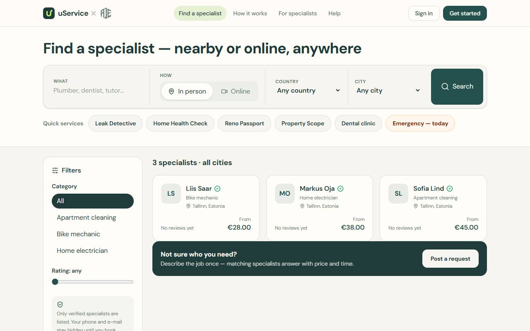This screenshot has width=530, height=331.
Task: Choose the Home Health Check quick service
Action: pos(180,123)
